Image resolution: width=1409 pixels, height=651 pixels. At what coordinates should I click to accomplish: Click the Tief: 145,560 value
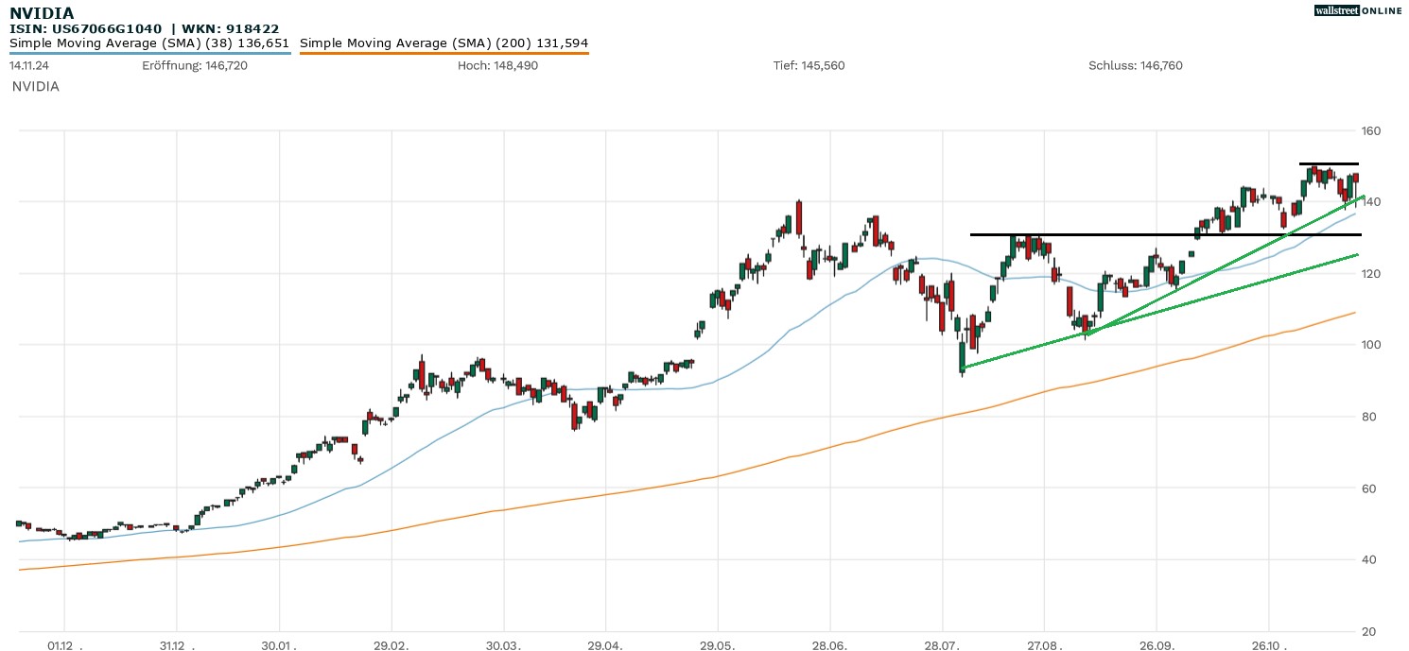point(809,66)
